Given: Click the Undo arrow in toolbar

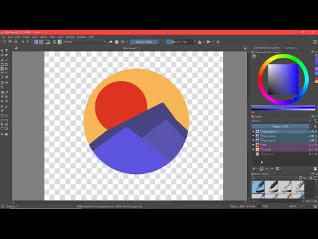Looking at the screenshot, I should (x=23, y=42).
